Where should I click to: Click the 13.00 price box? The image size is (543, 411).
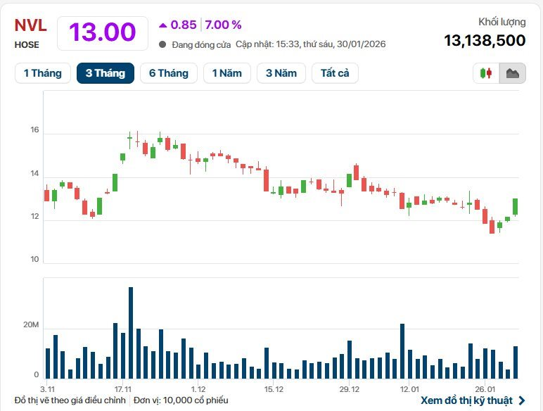click(x=103, y=32)
